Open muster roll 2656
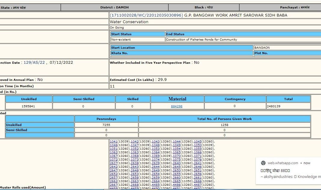This screenshot has height=190, width=321. point(198,174)
